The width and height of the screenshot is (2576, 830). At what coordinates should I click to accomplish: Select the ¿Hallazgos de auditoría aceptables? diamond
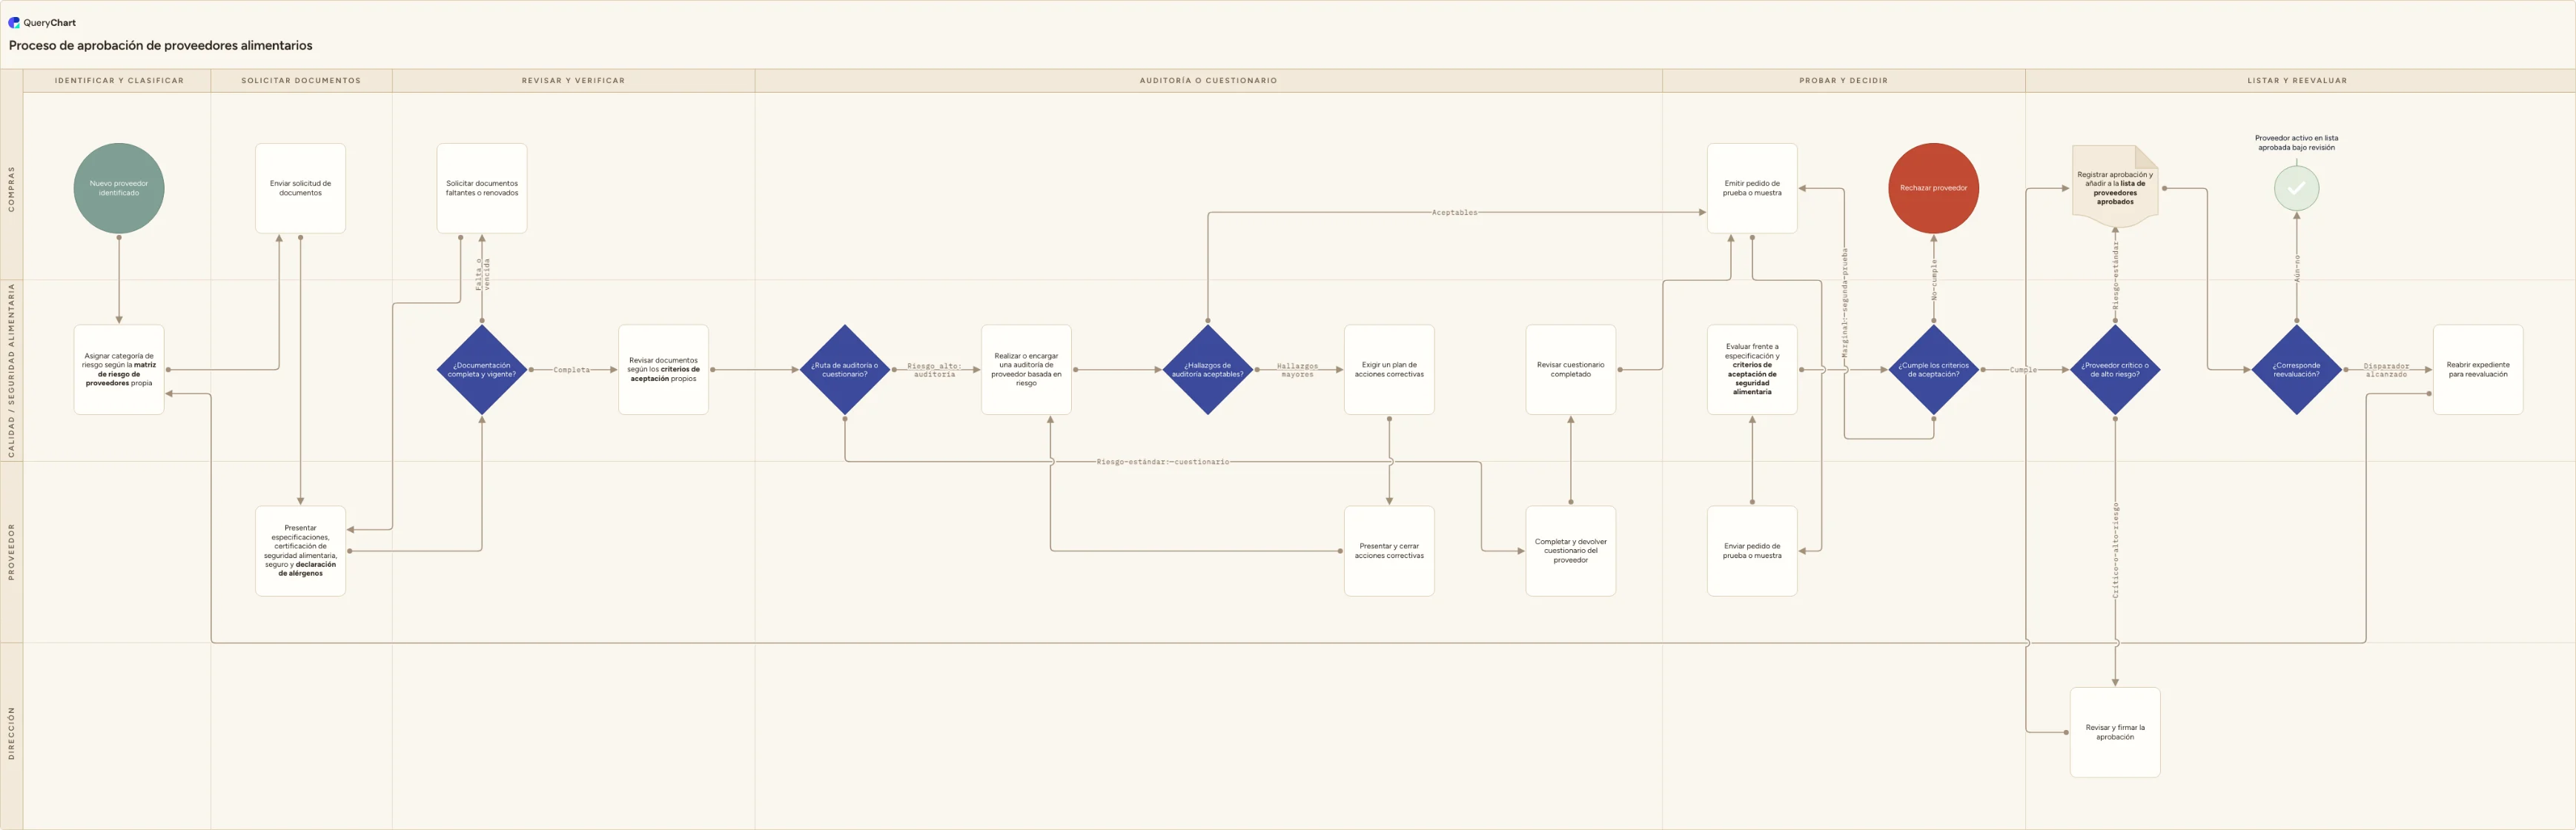1208,370
